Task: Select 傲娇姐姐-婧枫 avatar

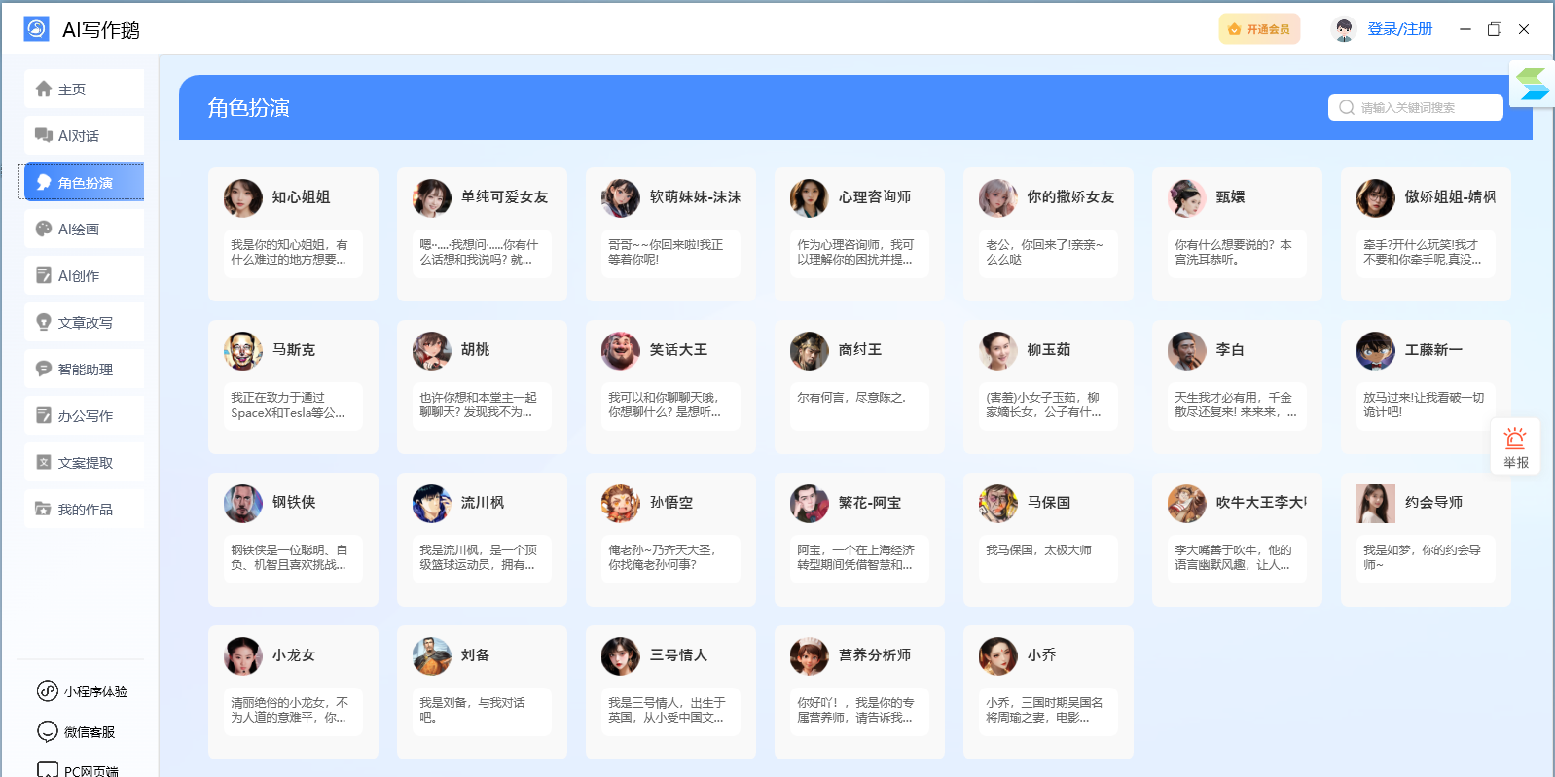Action: pyautogui.click(x=1376, y=197)
